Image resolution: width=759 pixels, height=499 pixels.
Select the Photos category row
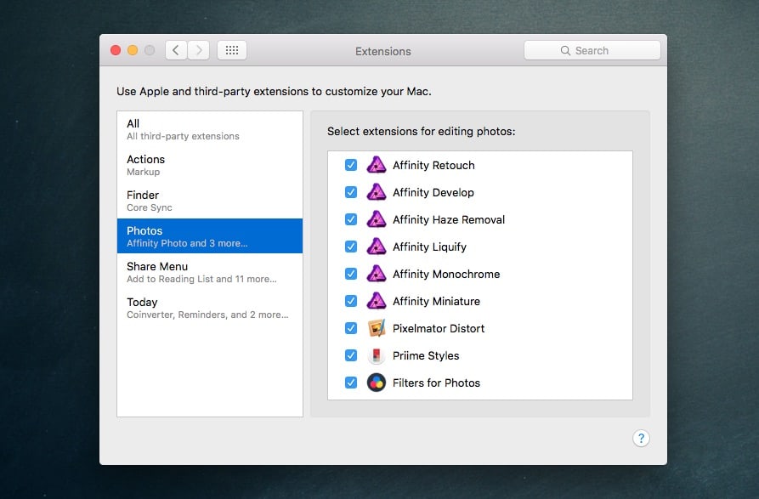210,236
